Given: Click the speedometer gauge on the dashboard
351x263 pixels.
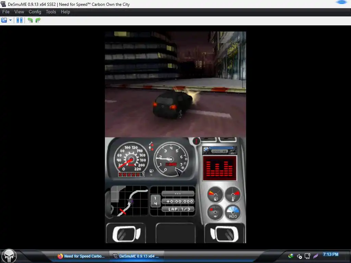Looking at the screenshot, I should (131, 159).
